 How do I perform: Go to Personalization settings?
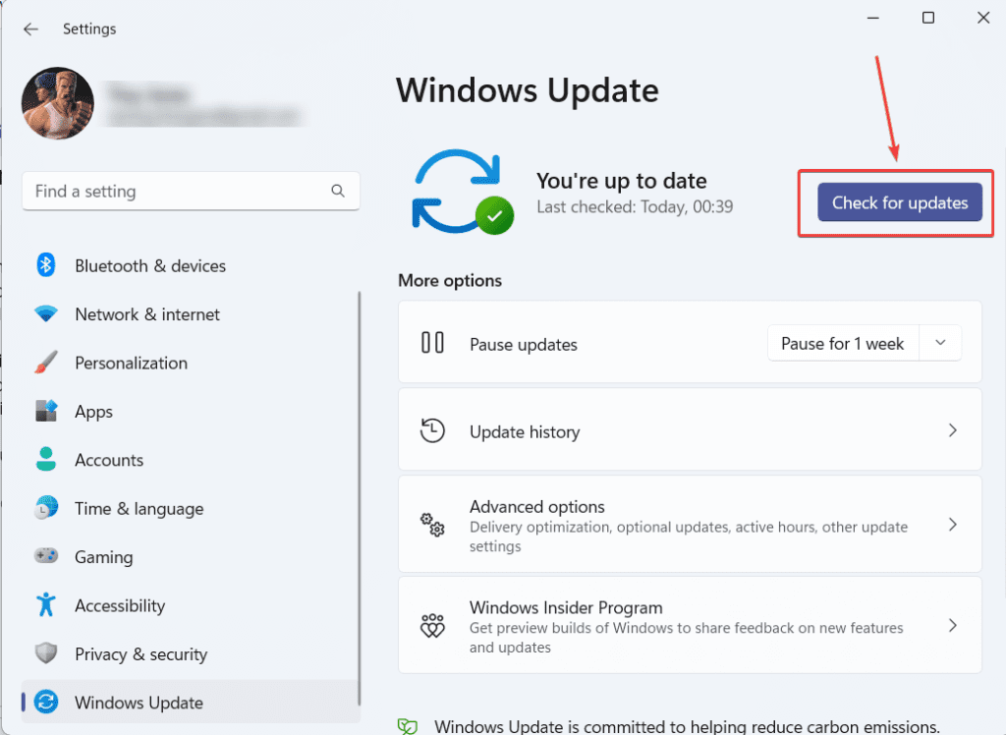pyautogui.click(x=131, y=364)
